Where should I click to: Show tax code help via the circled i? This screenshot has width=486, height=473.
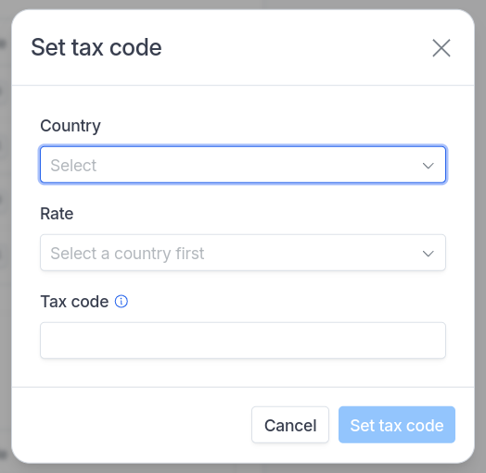coord(121,302)
